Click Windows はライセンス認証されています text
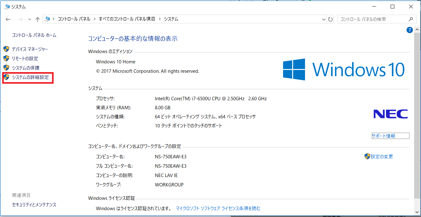 (133, 208)
